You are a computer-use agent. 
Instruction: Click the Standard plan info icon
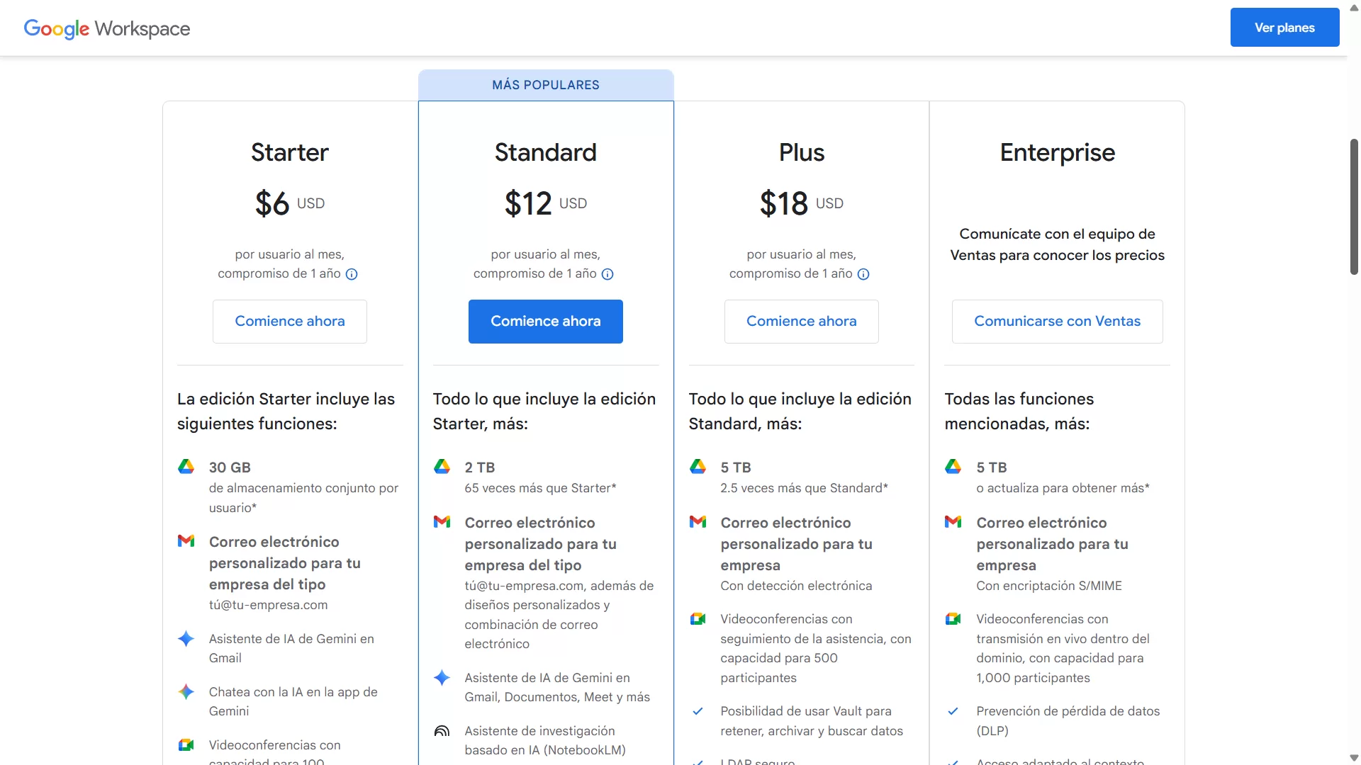pos(607,274)
